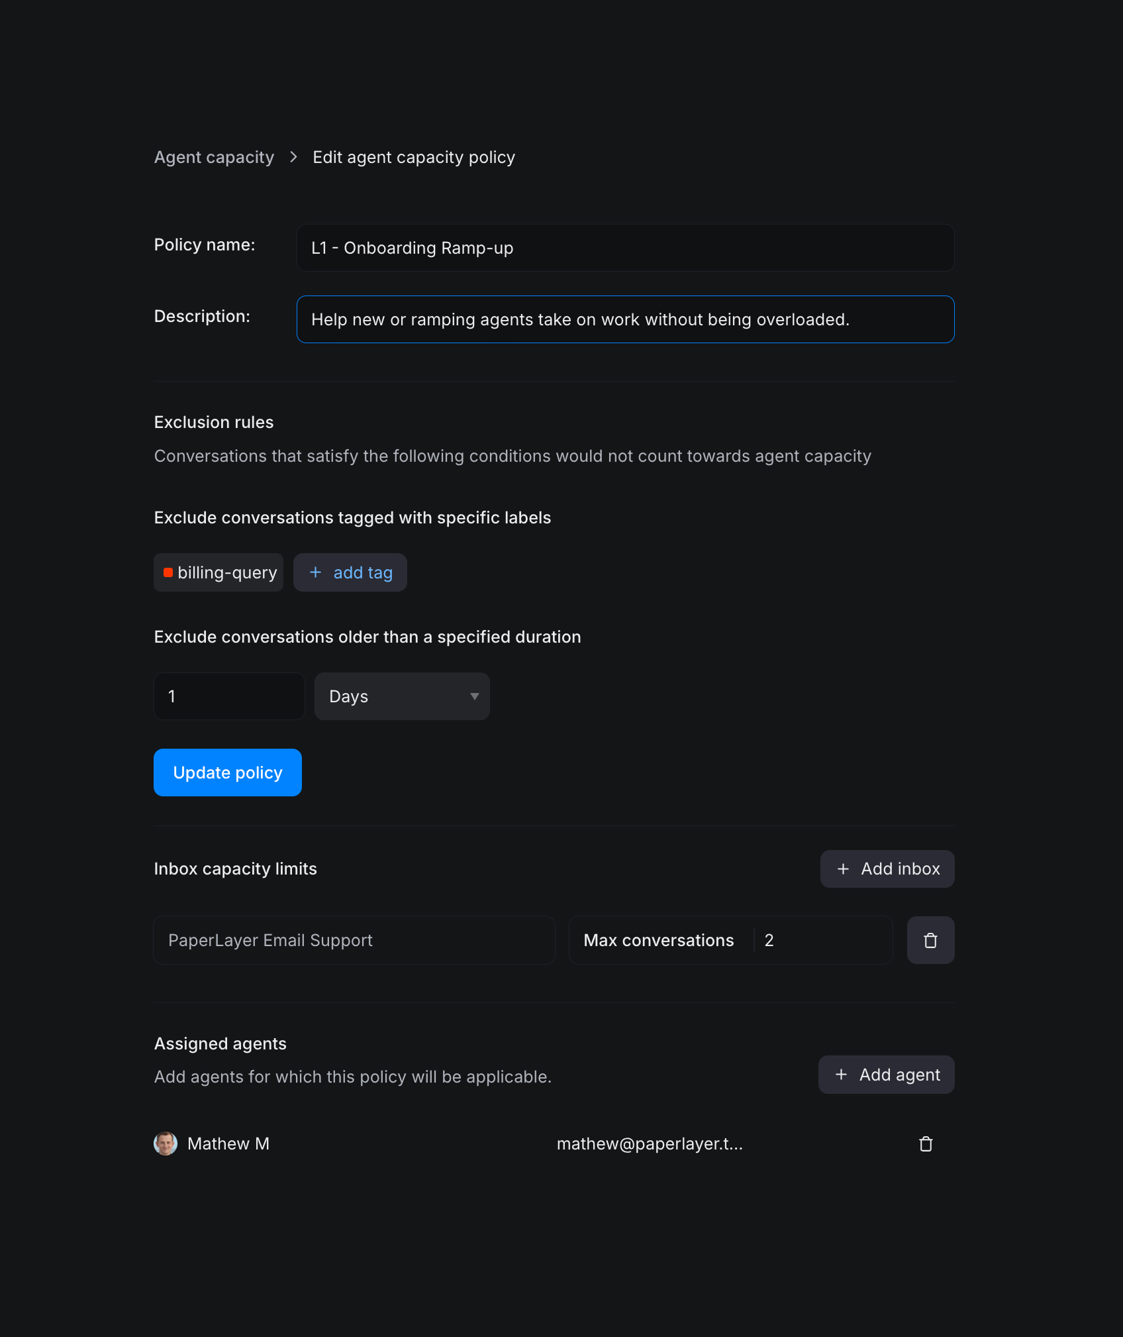Click Mathew M's avatar photo

(x=166, y=1144)
